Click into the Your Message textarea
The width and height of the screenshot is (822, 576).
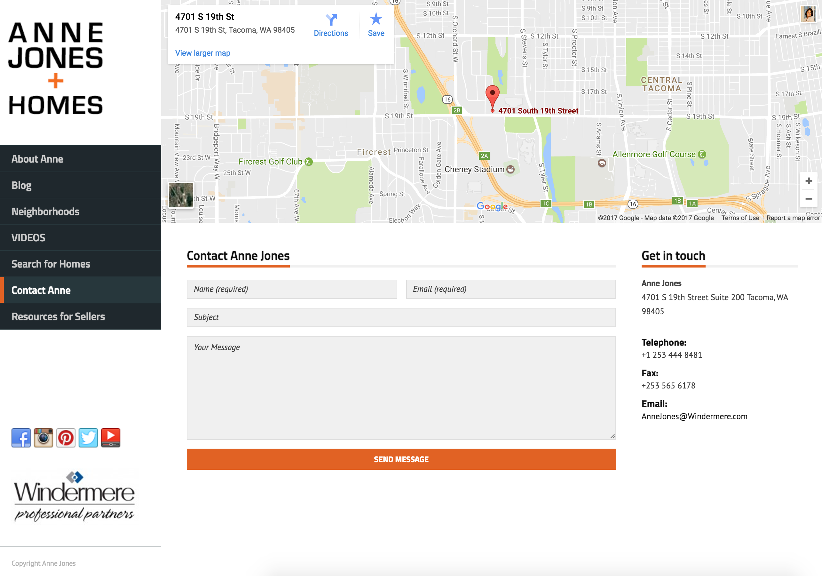coord(401,388)
